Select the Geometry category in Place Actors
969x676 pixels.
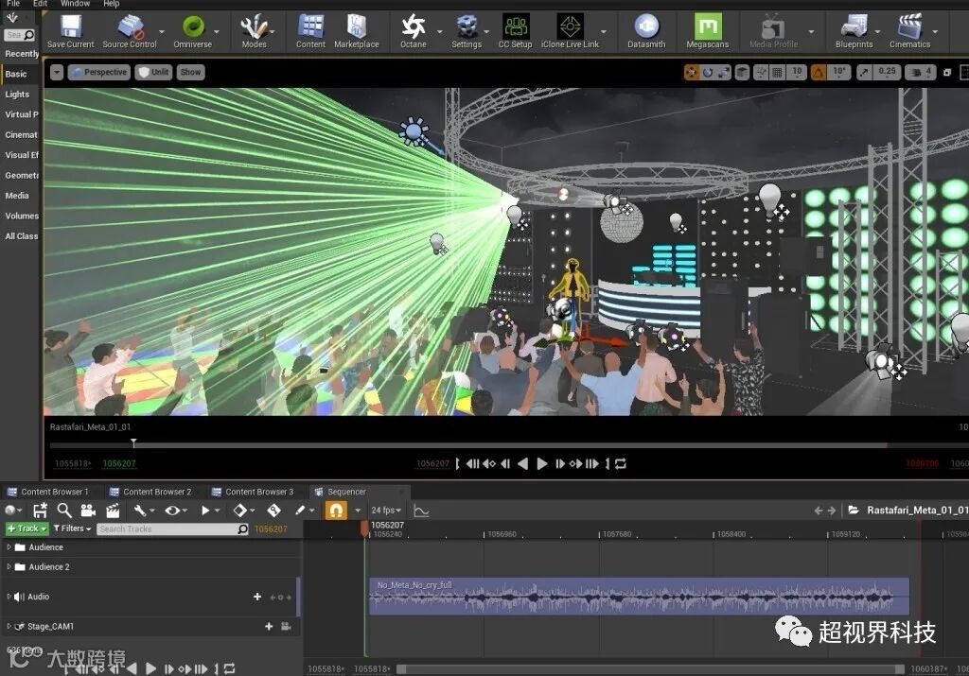[x=22, y=175]
